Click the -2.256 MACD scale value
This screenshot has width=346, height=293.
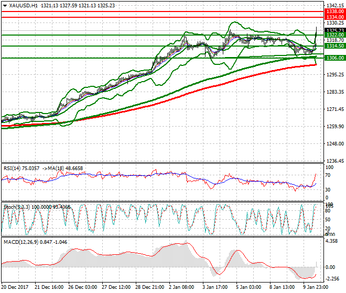click(x=332, y=279)
